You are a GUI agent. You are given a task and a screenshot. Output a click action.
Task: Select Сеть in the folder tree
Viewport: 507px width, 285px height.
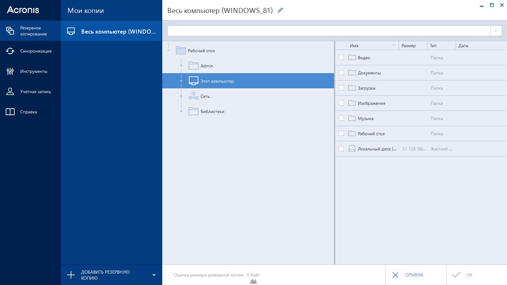pos(205,96)
